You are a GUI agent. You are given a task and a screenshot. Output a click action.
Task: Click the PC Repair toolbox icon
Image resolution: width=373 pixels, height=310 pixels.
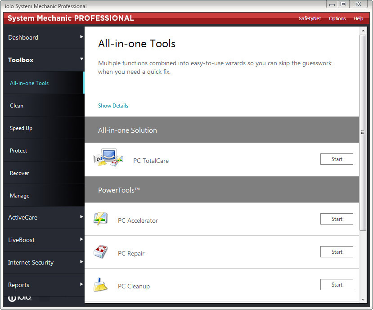point(101,252)
